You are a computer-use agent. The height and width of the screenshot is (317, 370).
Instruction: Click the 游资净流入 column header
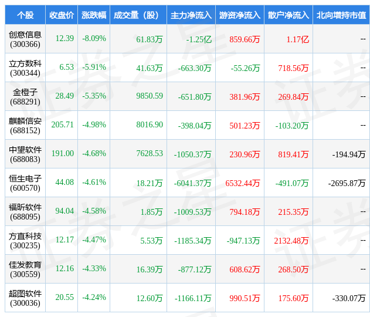[240, 15]
